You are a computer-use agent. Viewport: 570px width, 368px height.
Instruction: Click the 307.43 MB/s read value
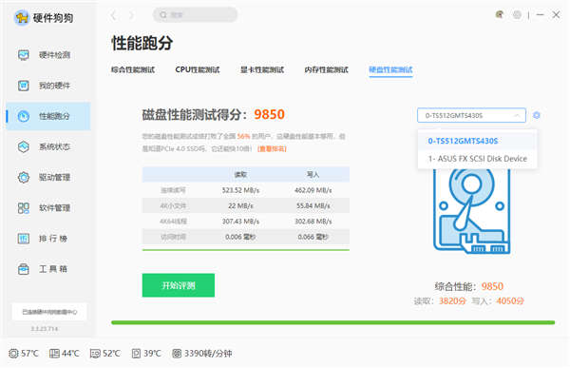240,222
